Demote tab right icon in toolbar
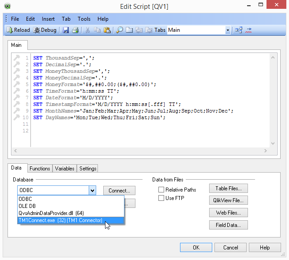 (x=149, y=30)
